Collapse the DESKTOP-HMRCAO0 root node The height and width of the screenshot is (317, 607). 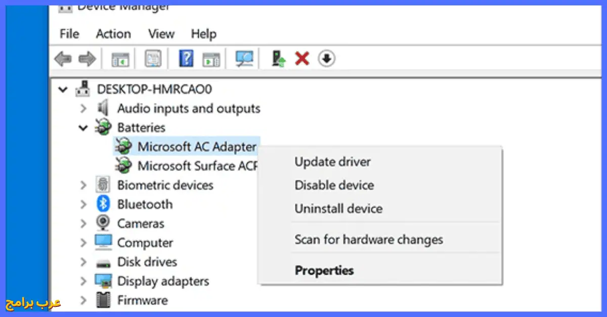(63, 90)
